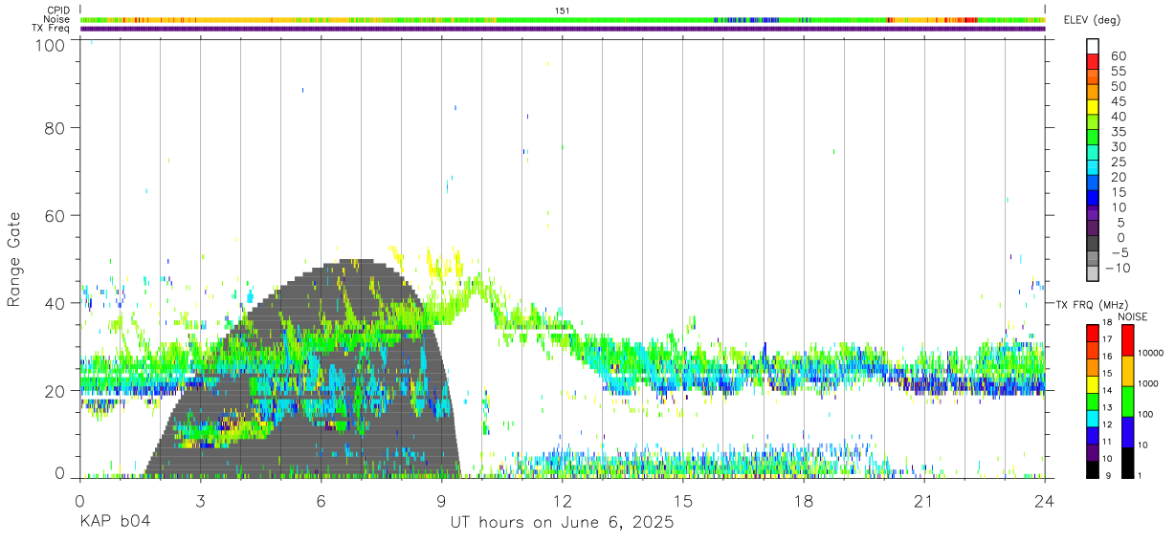Screen dimensions: 1175x542
Task: Click the x-axis tick label '21'
Action: click(x=924, y=503)
